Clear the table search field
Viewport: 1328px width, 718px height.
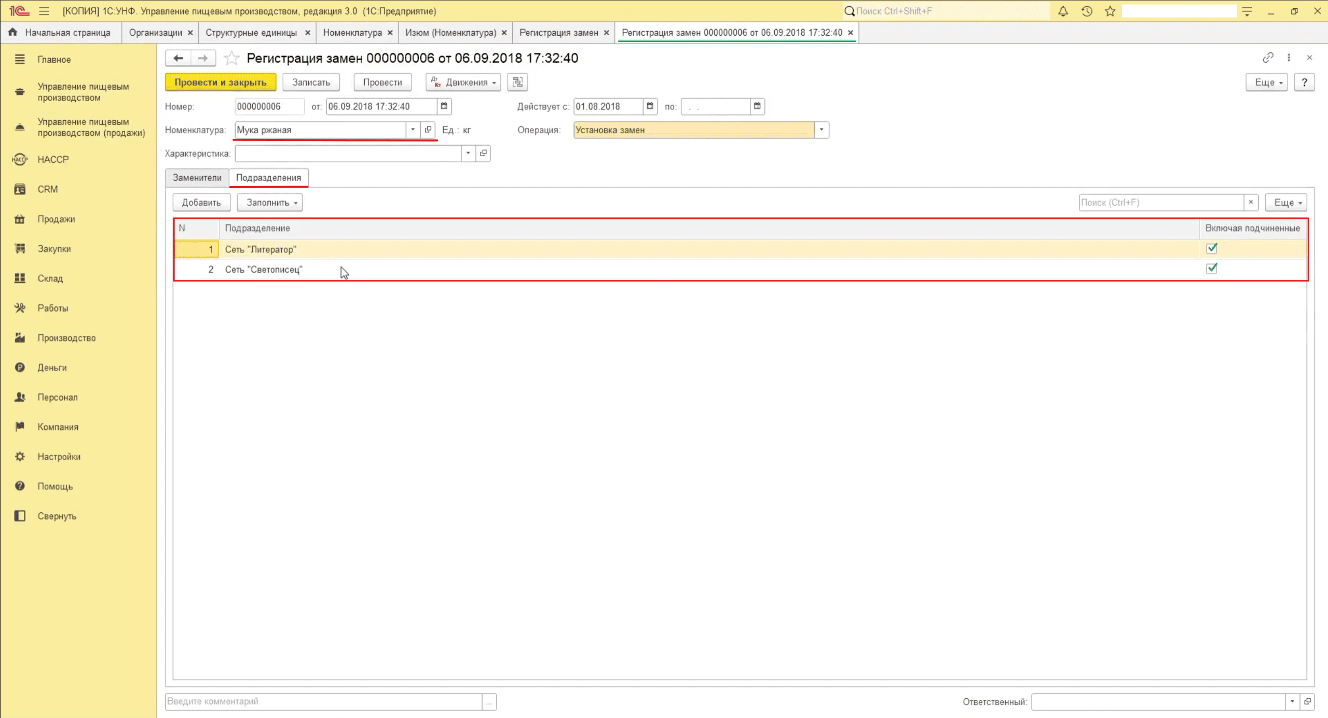[1251, 202]
